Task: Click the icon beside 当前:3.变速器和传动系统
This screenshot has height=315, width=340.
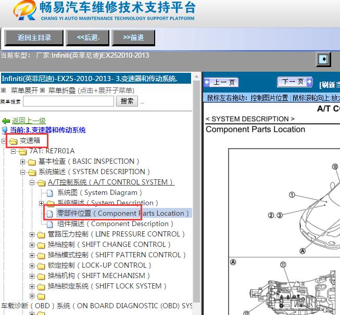Action: pos(5,130)
